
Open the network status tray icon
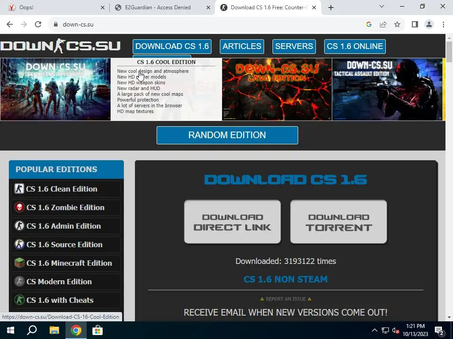pos(385,330)
